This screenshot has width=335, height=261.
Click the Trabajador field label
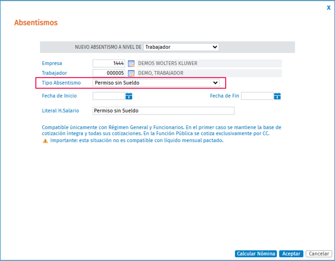54,73
